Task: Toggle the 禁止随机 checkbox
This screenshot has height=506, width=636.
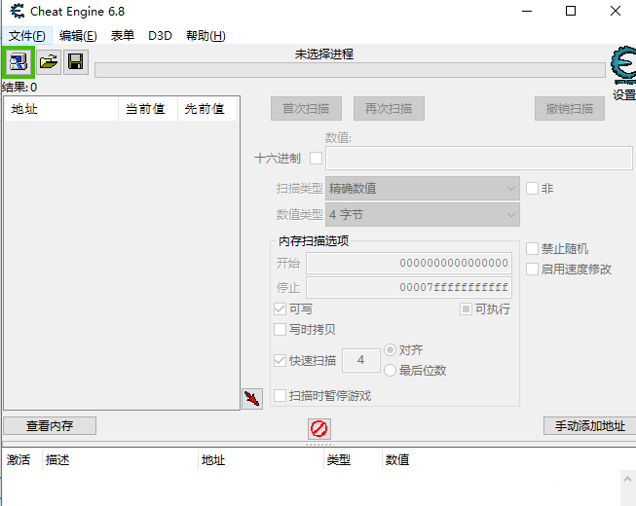Action: point(532,249)
